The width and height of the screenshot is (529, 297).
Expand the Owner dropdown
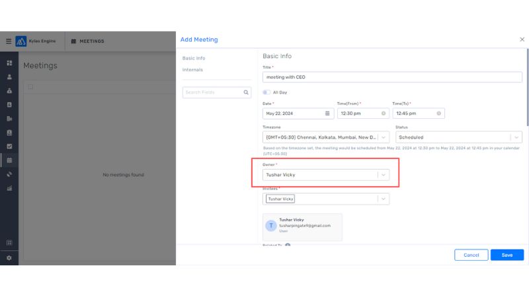click(384, 175)
